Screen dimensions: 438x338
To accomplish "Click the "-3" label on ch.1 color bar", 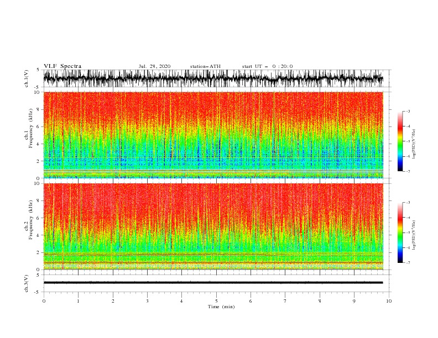I will tap(408, 111).
